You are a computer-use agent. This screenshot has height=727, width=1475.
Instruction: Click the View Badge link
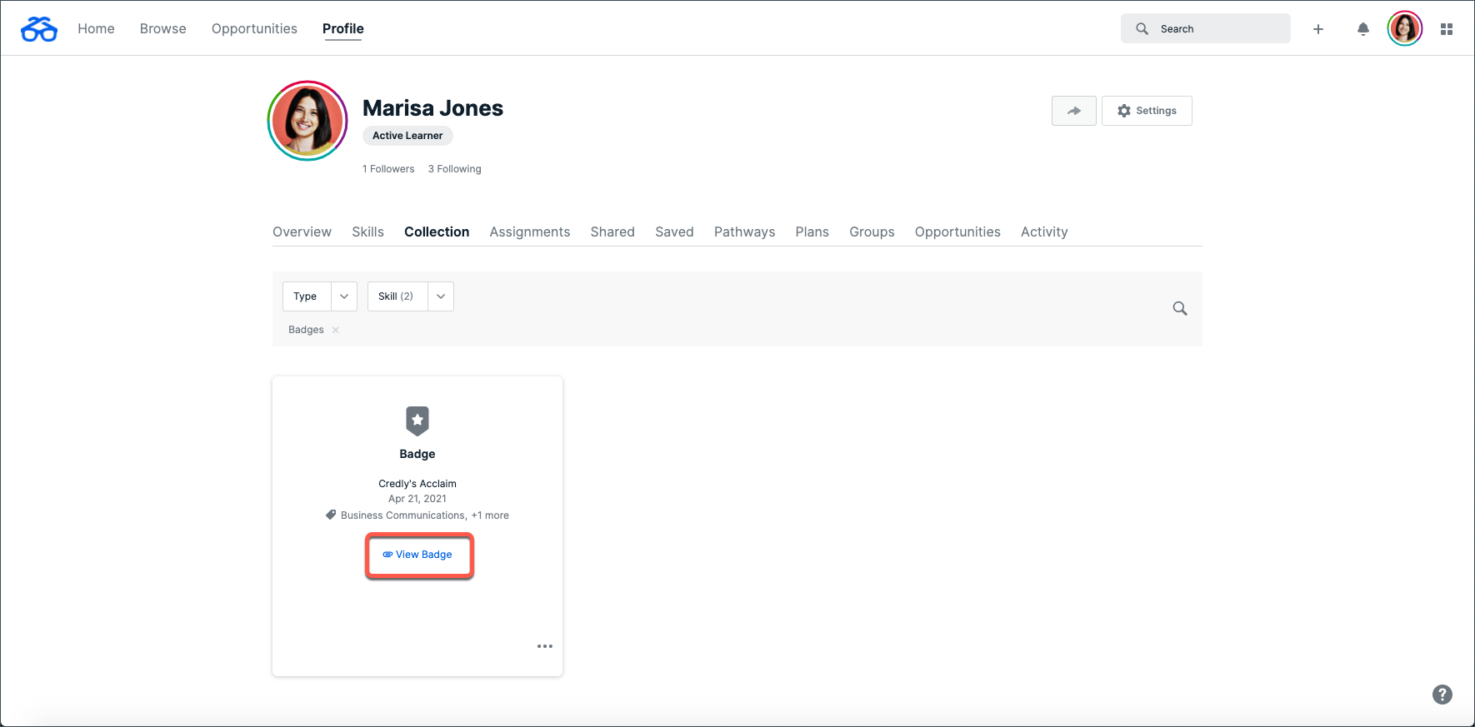tap(418, 555)
